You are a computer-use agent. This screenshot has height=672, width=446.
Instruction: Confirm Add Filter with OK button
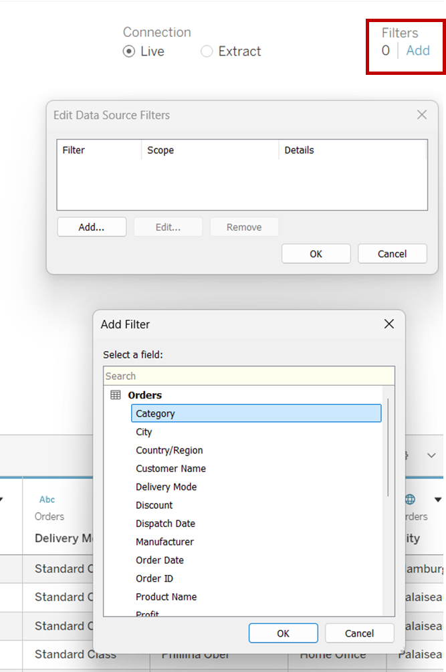coord(284,633)
